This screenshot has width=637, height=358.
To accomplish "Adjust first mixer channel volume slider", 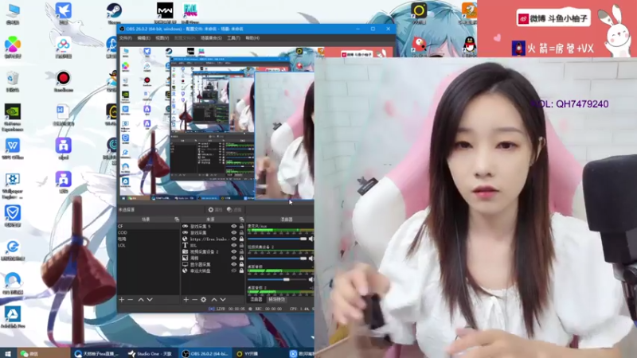I will tap(277, 239).
